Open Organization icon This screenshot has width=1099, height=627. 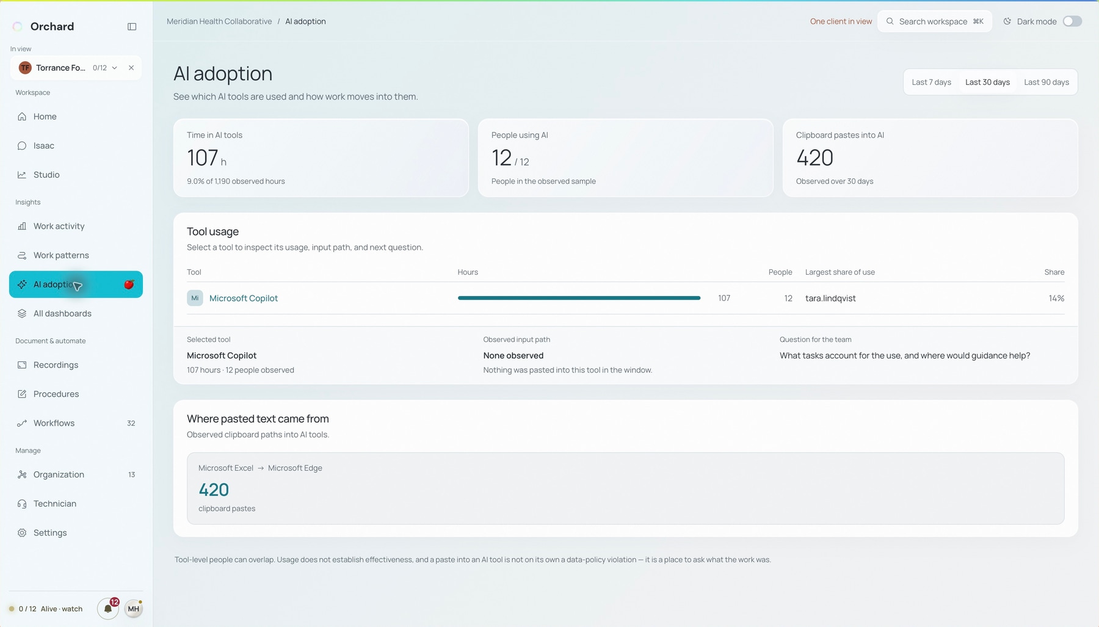22,474
